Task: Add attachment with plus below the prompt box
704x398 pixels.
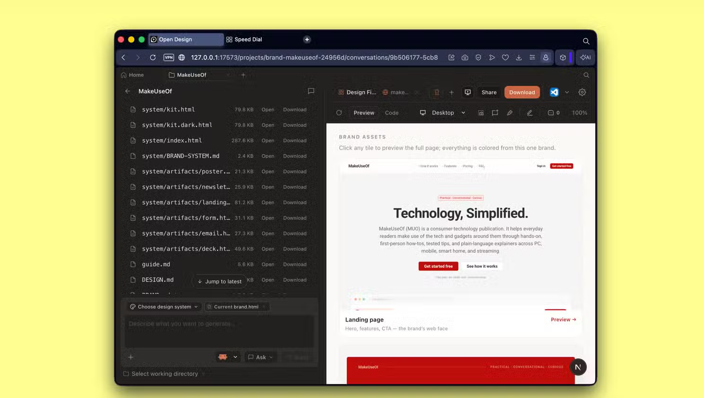Action: tap(131, 357)
